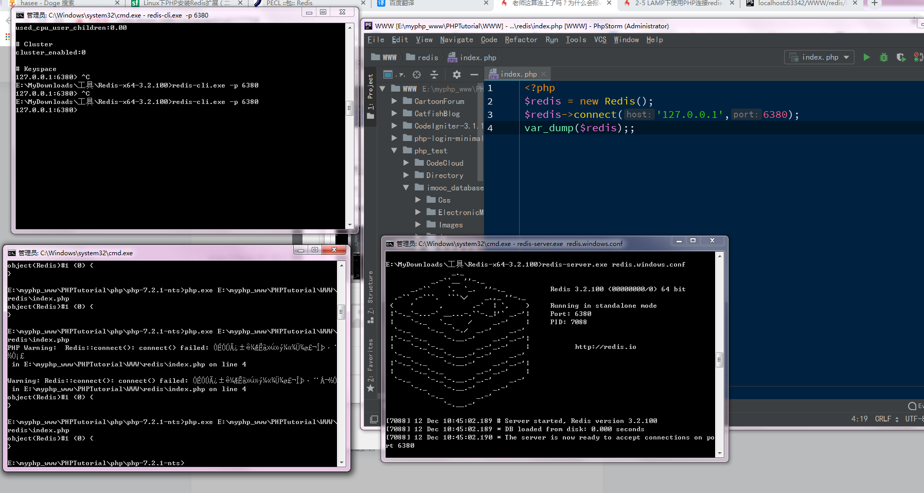Click the scroll-from-source target icon
Viewport: 924px width, 493px height.
417,75
